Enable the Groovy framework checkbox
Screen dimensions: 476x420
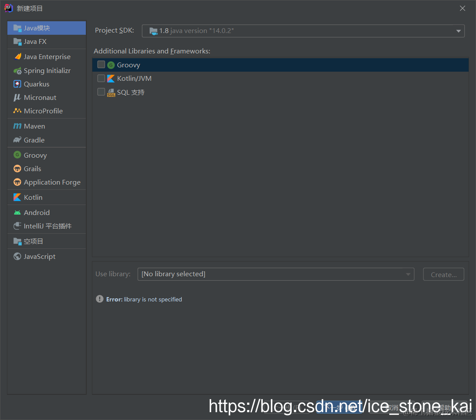point(101,64)
